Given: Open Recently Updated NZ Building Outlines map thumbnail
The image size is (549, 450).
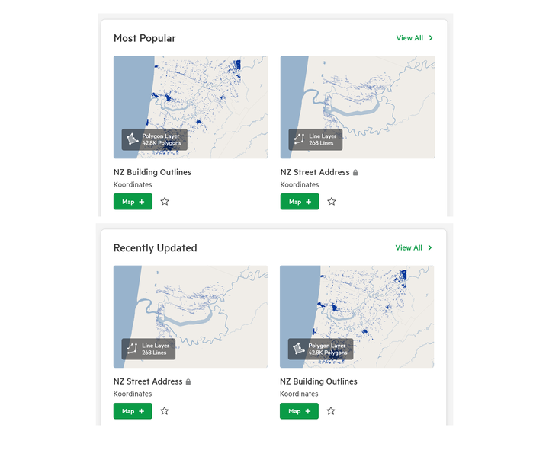Looking at the screenshot, I should 357,317.
